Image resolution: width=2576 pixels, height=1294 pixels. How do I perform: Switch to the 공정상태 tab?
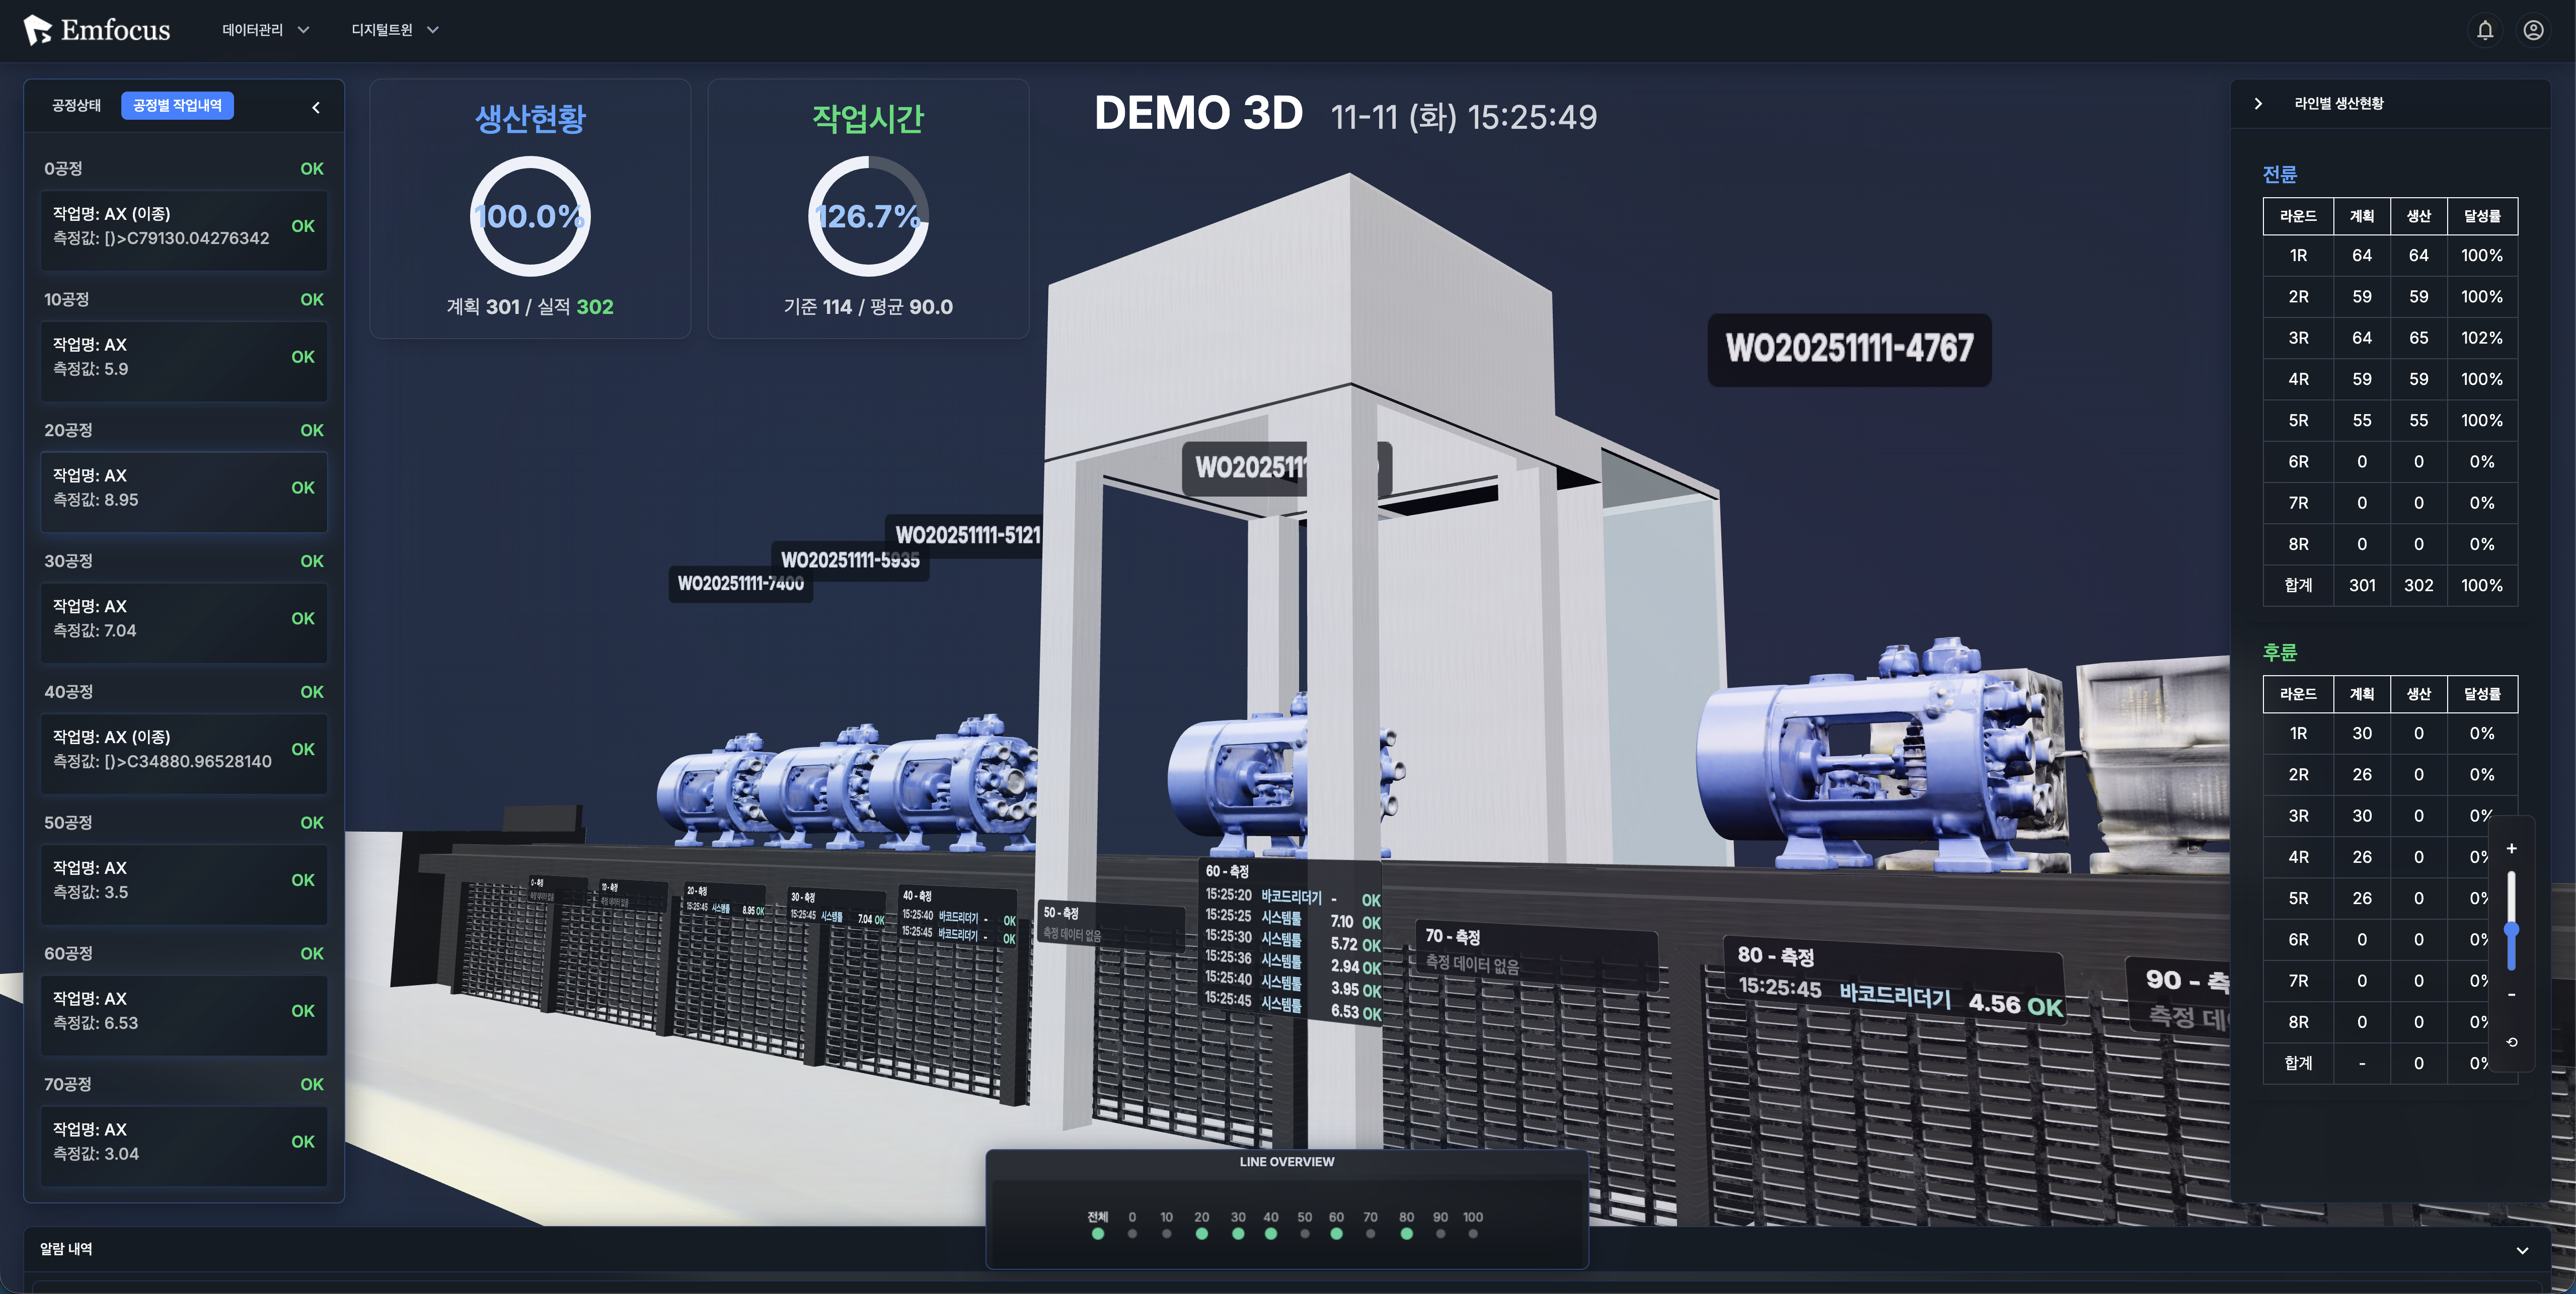(77, 106)
